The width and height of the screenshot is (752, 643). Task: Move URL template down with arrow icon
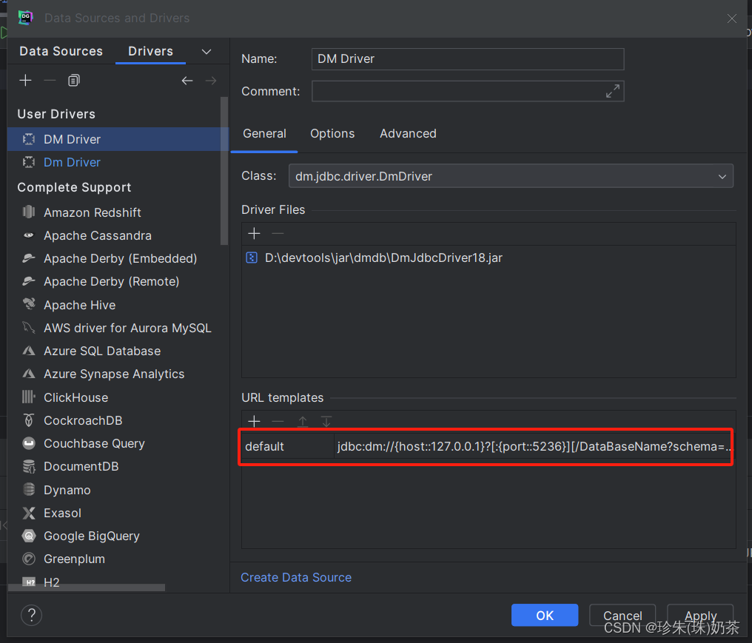pyautogui.click(x=326, y=422)
